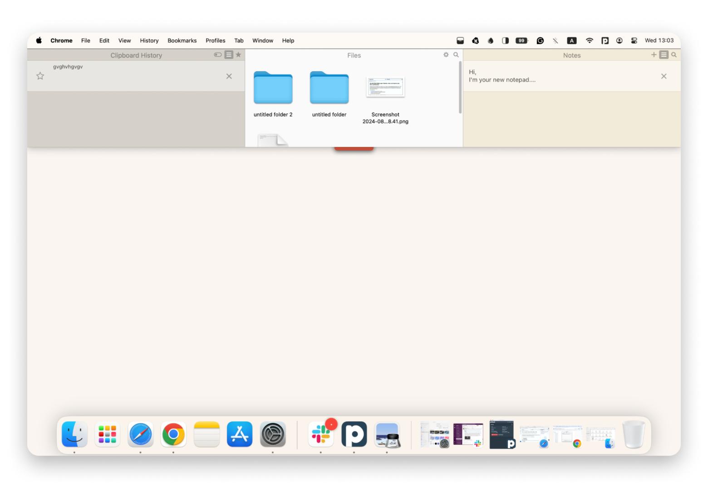Delete the gvghvhgvgv clipboard entry
The height and width of the screenshot is (492, 708).
click(229, 76)
